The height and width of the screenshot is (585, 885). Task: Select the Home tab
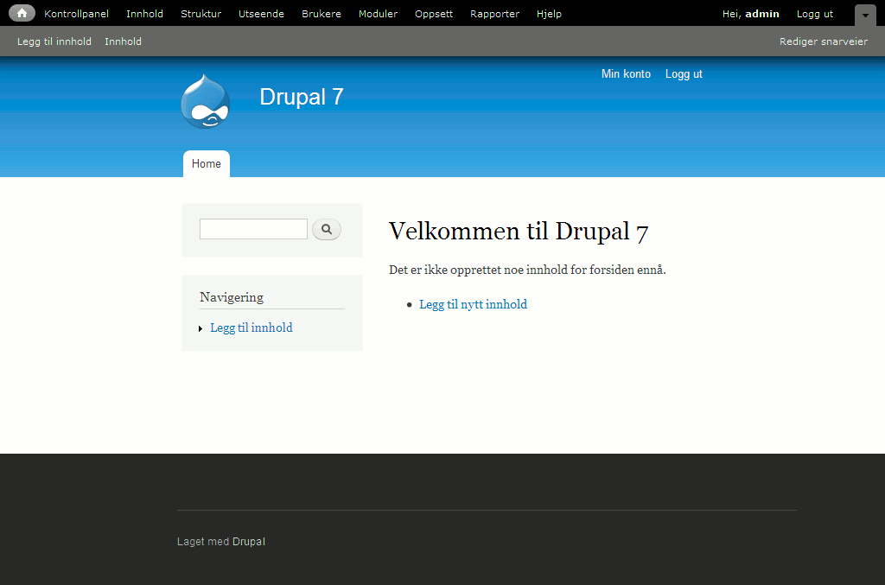click(206, 163)
